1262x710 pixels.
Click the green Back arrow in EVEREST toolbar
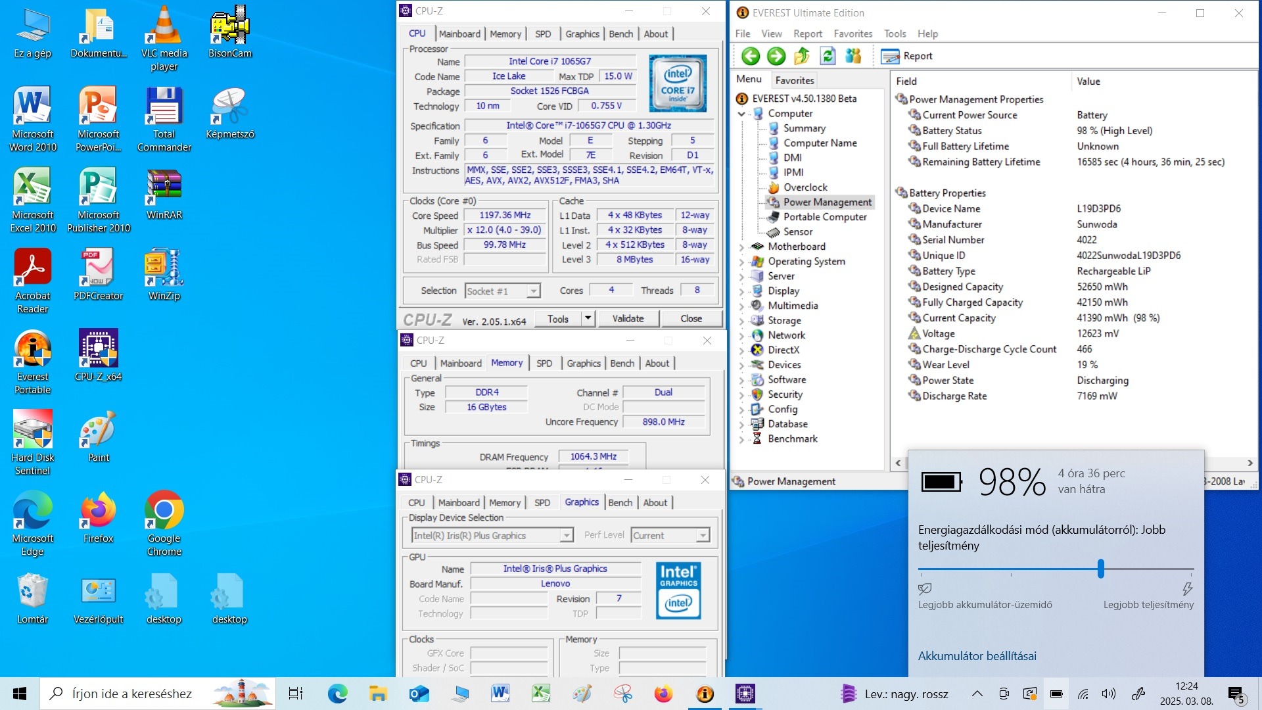point(751,57)
